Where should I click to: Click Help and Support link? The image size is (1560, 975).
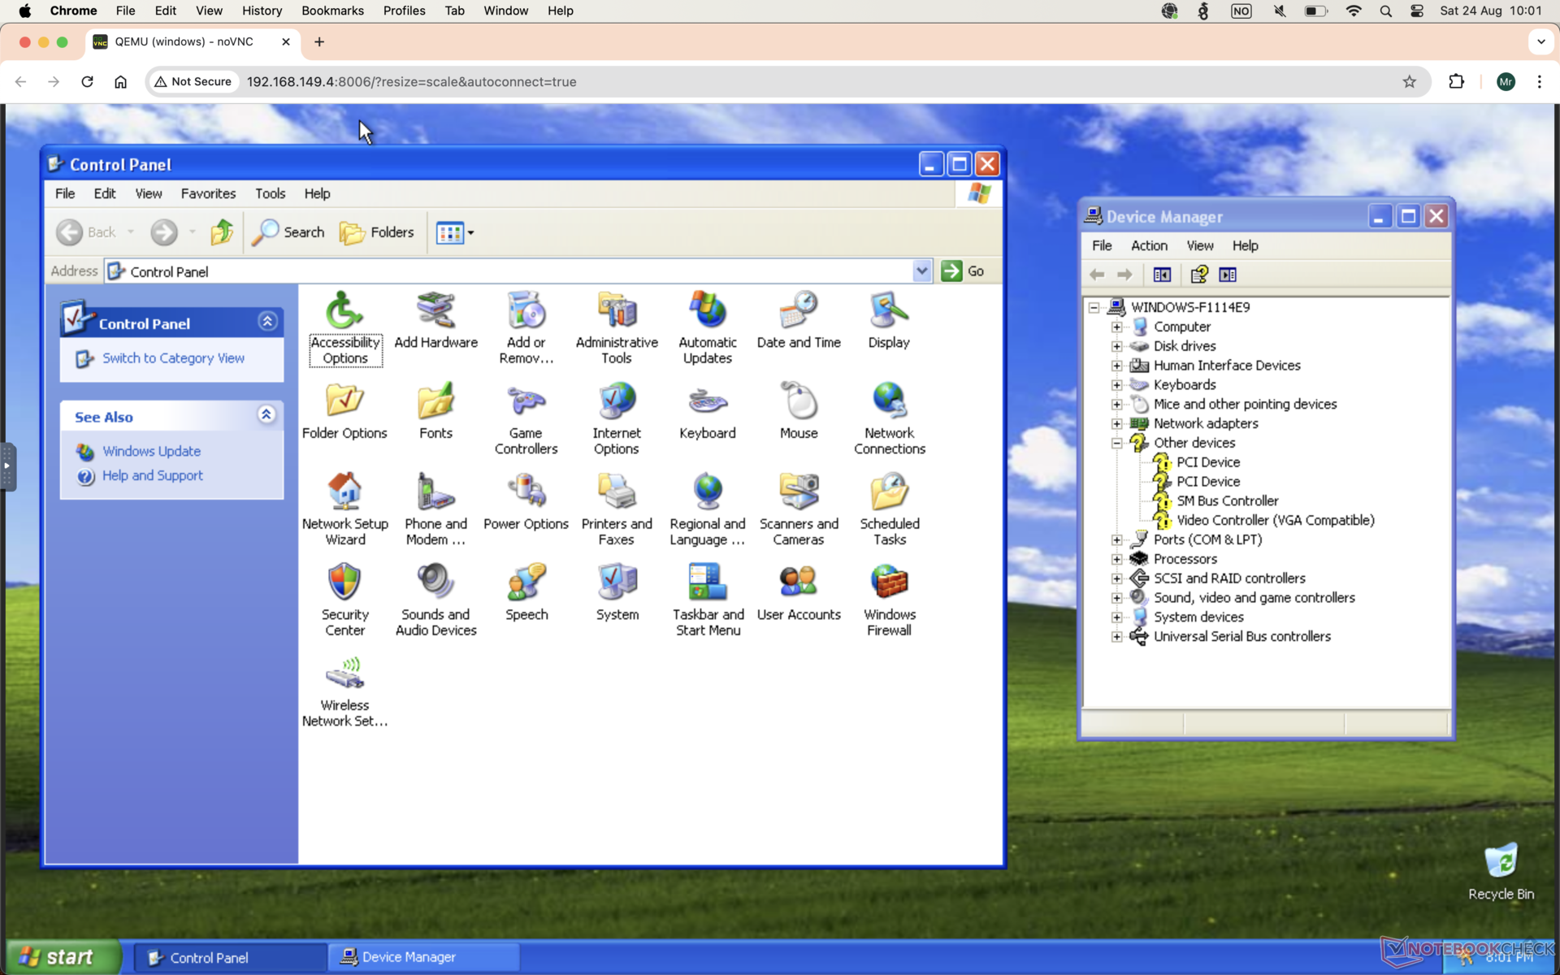tap(152, 475)
